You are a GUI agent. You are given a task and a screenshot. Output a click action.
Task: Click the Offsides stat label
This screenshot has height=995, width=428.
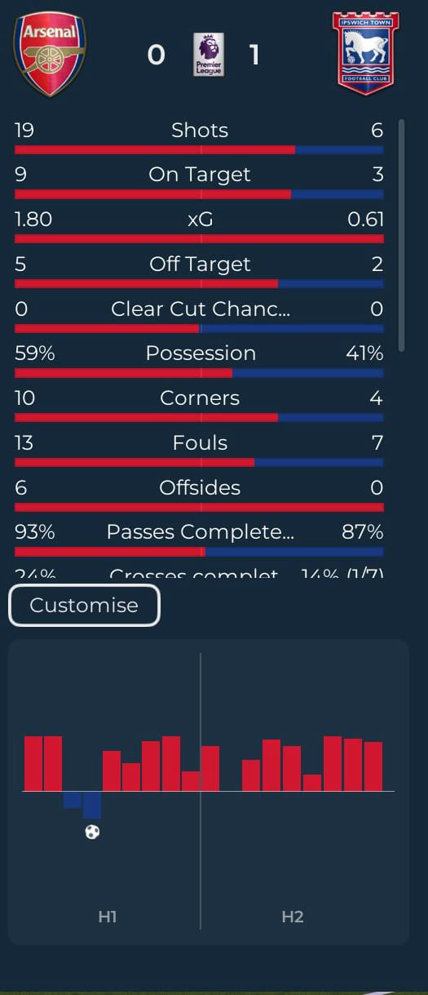(x=200, y=488)
